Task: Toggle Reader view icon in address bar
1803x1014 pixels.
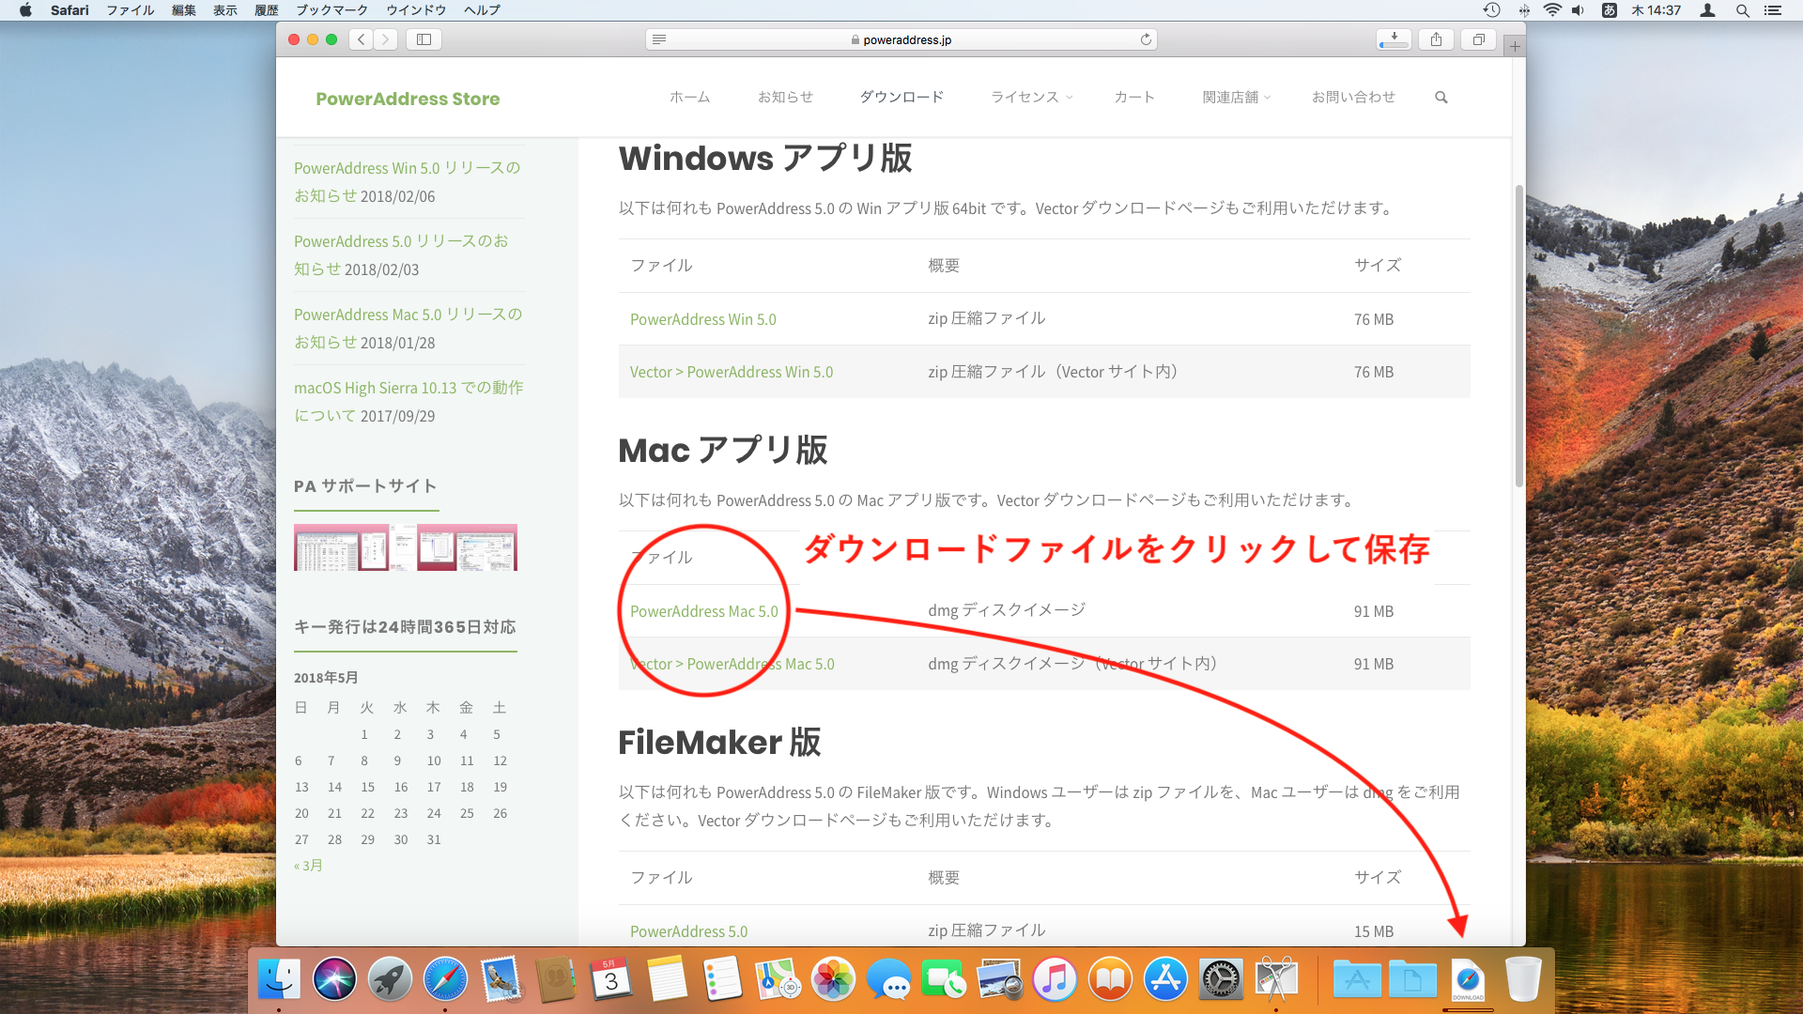Action: coord(659,39)
